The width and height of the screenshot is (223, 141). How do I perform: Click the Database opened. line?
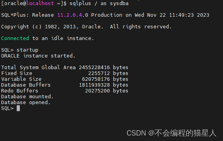point(26,102)
